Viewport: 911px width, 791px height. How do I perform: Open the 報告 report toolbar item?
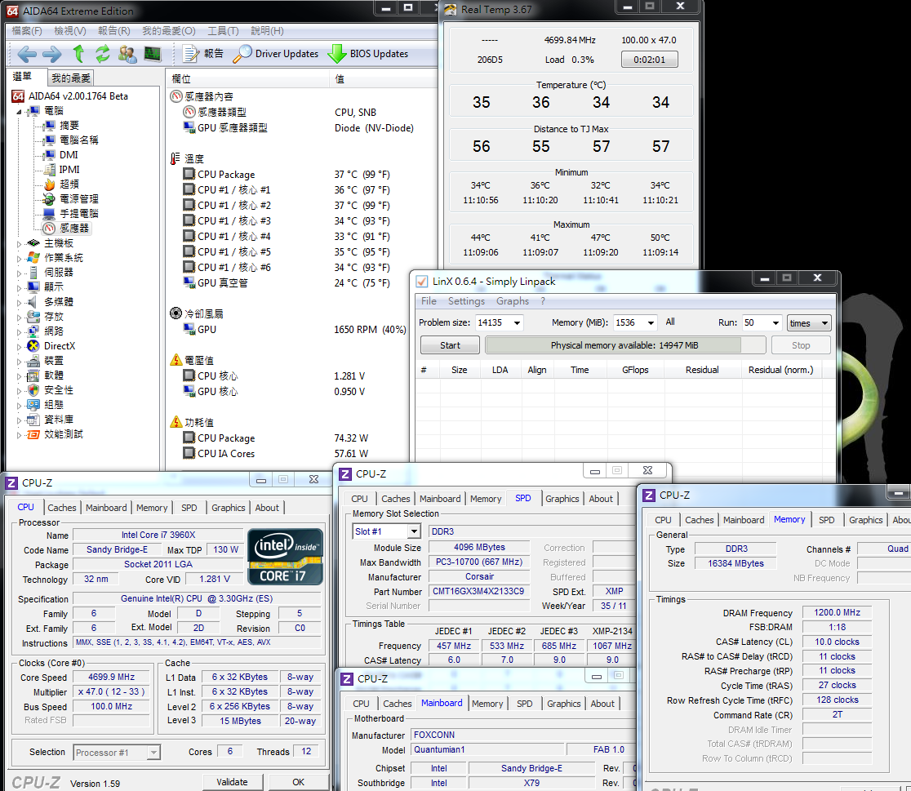click(202, 54)
